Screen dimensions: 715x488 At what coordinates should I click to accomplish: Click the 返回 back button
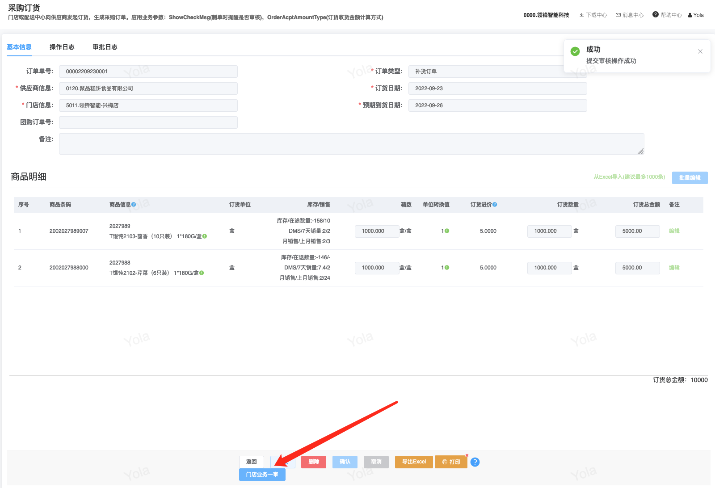251,462
